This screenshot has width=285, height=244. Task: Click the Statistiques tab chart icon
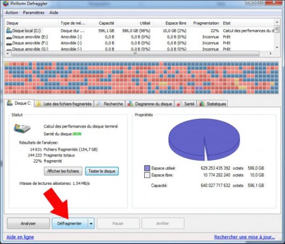[x=202, y=104]
